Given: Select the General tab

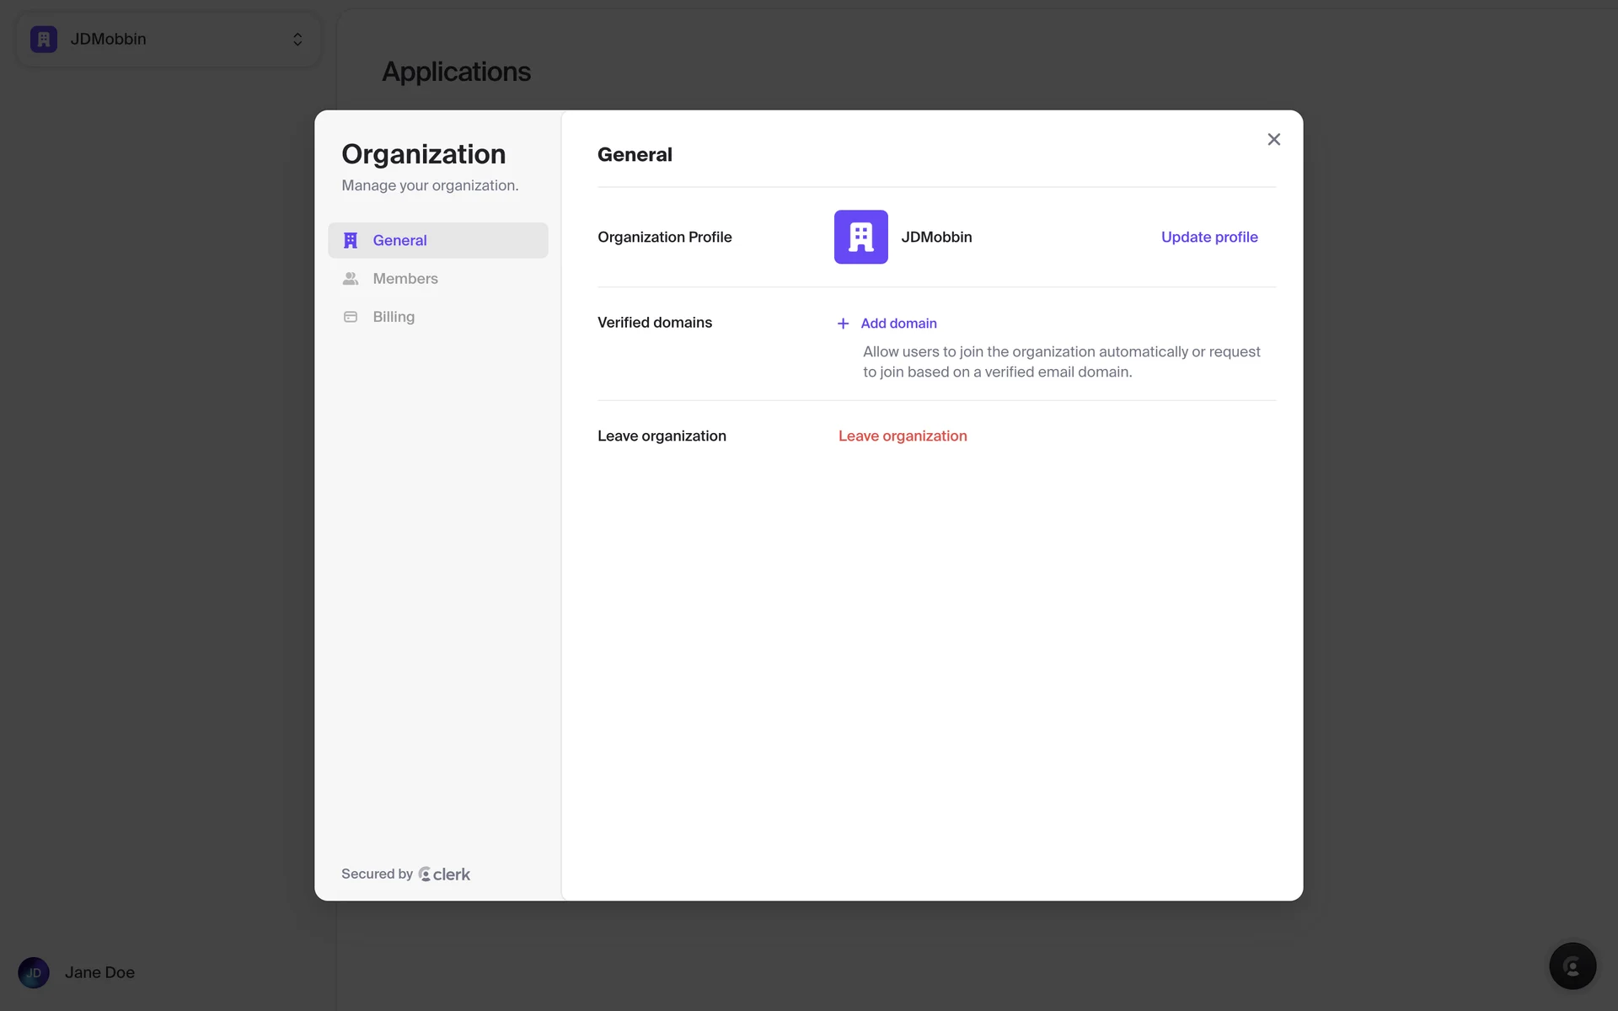Looking at the screenshot, I should tap(399, 240).
